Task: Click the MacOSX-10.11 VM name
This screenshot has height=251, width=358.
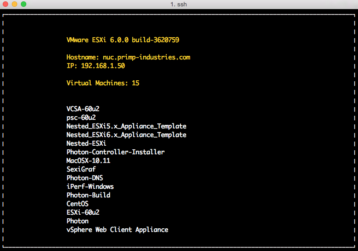Action: (88, 161)
